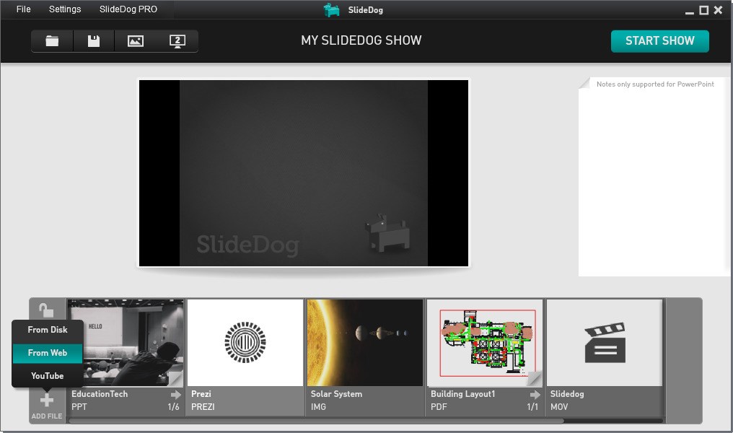
Task: Select the background image toolbar icon
Action: tap(136, 41)
